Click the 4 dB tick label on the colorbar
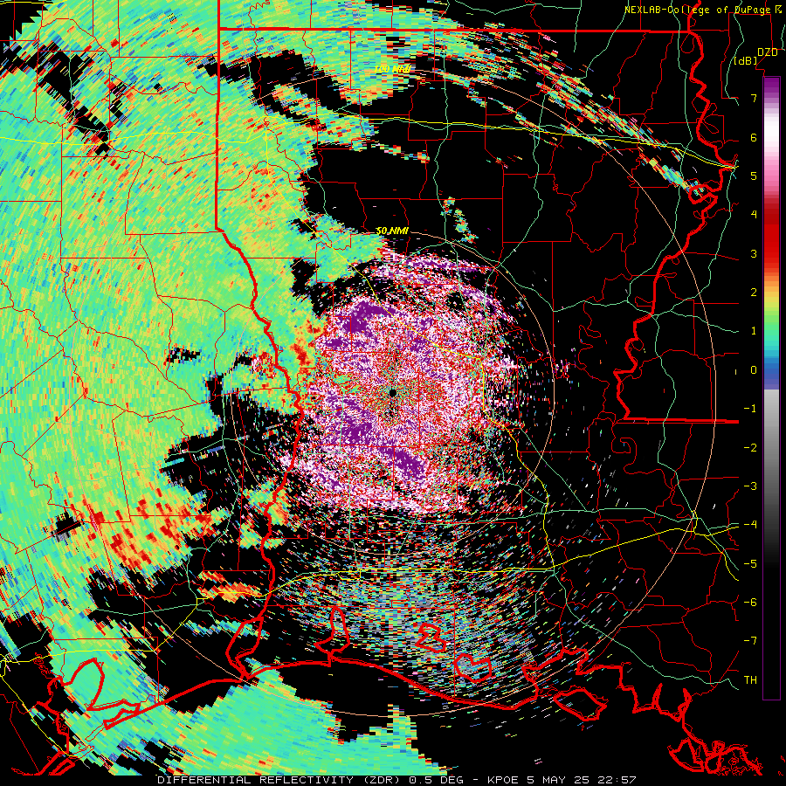This screenshot has height=786, width=786. tap(754, 215)
